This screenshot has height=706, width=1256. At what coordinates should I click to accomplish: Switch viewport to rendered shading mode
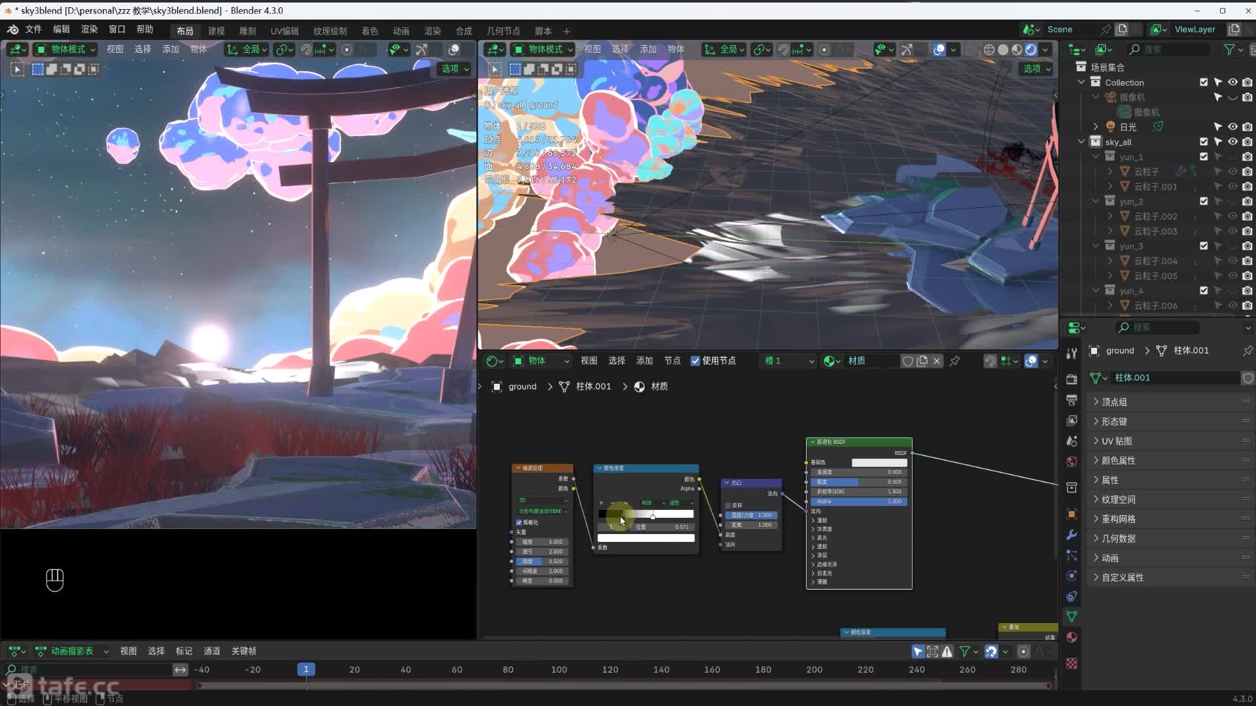coord(1031,50)
